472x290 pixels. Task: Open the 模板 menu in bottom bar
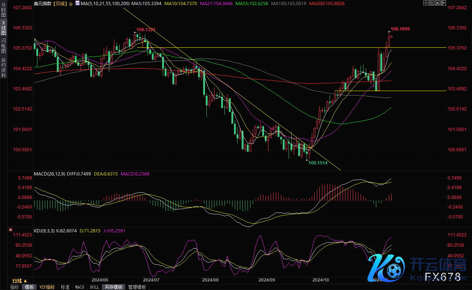pos(29,287)
